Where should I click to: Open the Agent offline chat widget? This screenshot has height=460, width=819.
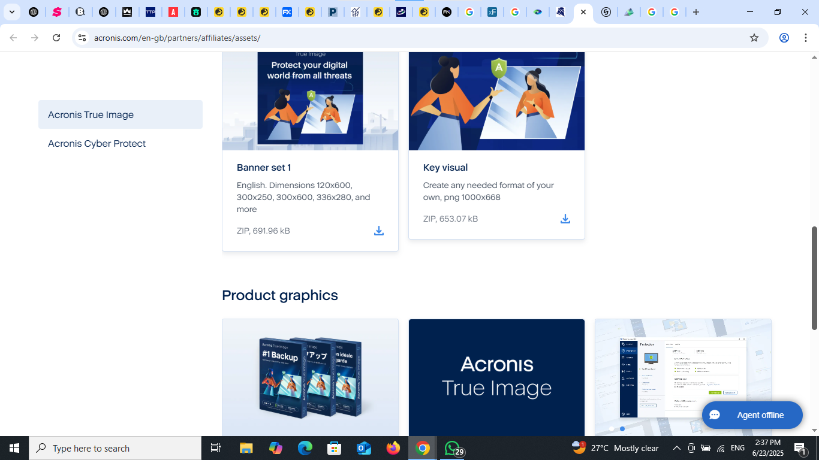coord(752,415)
